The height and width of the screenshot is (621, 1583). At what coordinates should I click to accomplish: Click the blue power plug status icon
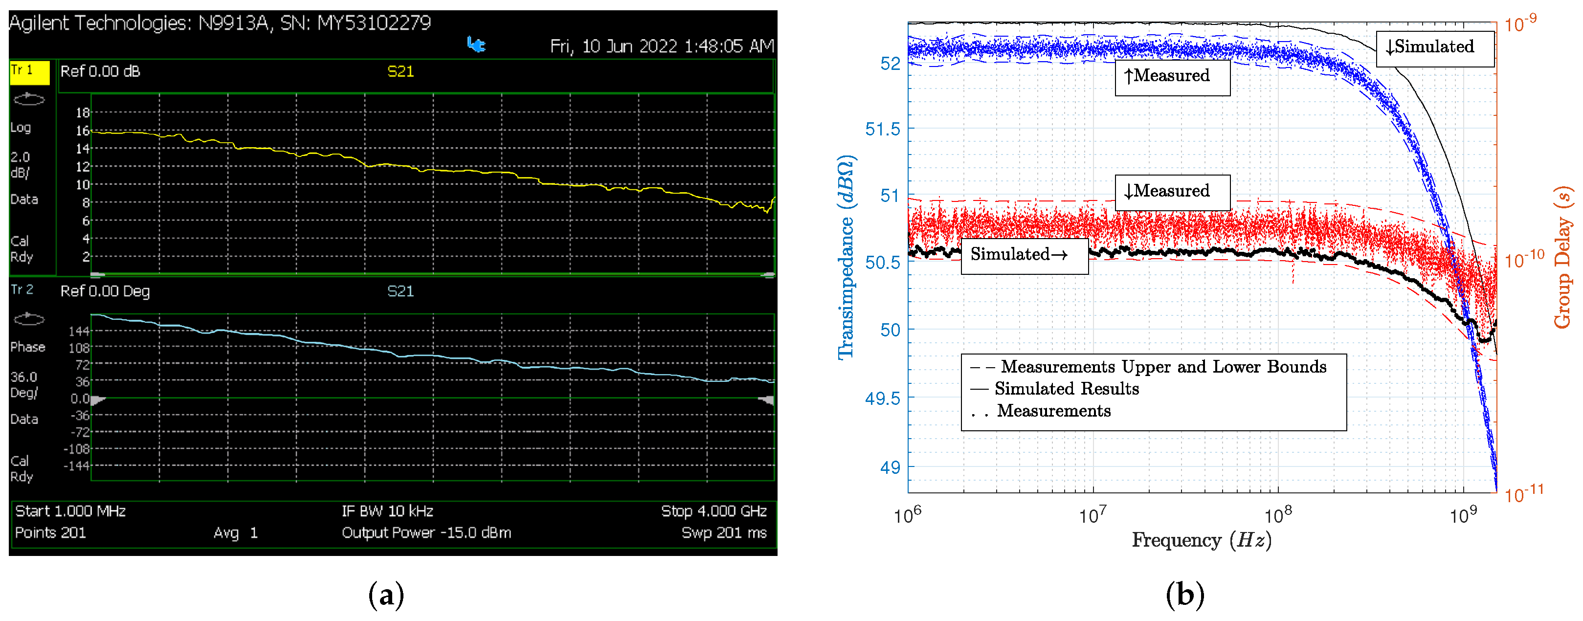[476, 44]
